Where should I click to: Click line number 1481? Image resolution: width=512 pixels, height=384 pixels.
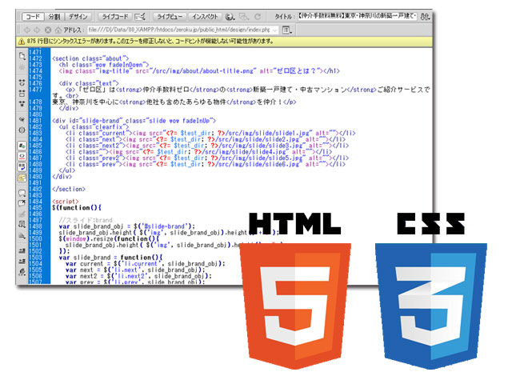(35, 121)
